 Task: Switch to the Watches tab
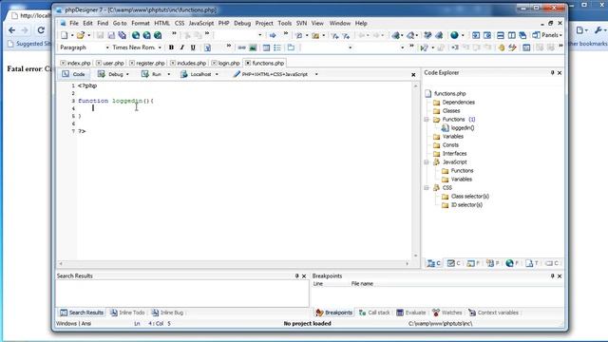tap(447, 313)
